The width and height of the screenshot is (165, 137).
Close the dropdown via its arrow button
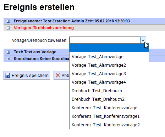[x=143, y=40]
